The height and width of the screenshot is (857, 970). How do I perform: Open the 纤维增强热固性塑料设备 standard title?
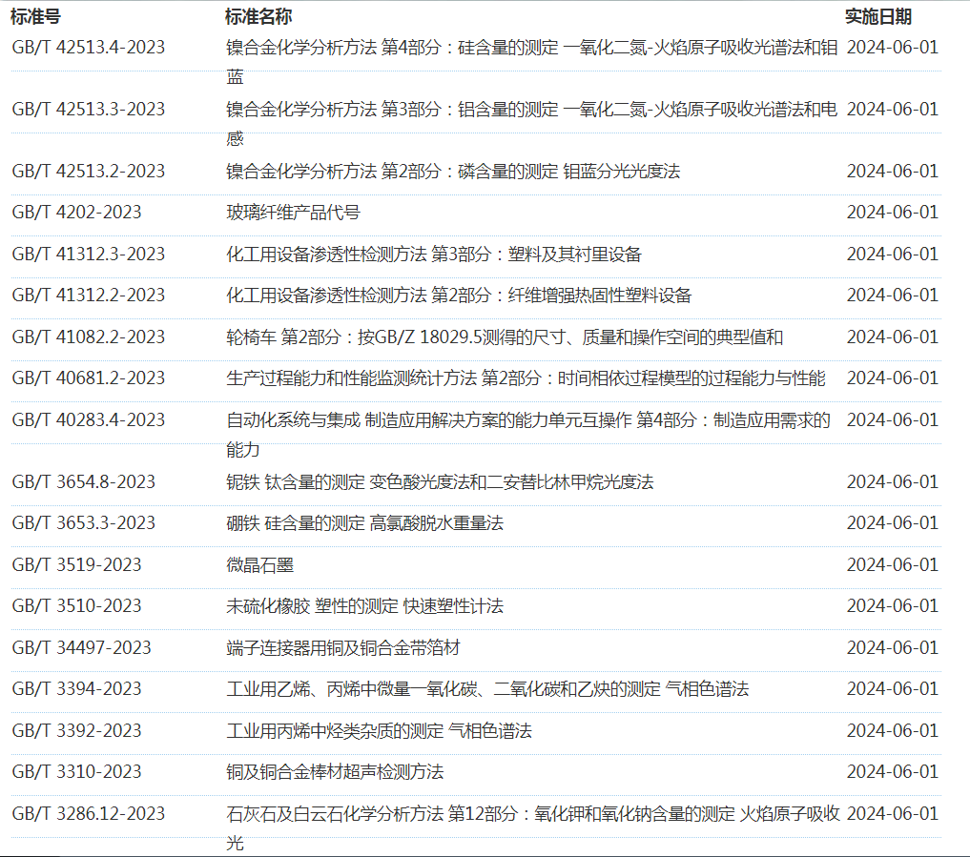click(x=459, y=296)
